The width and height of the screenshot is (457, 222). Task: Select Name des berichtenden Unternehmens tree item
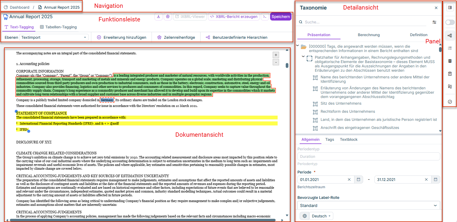coord(375,79)
